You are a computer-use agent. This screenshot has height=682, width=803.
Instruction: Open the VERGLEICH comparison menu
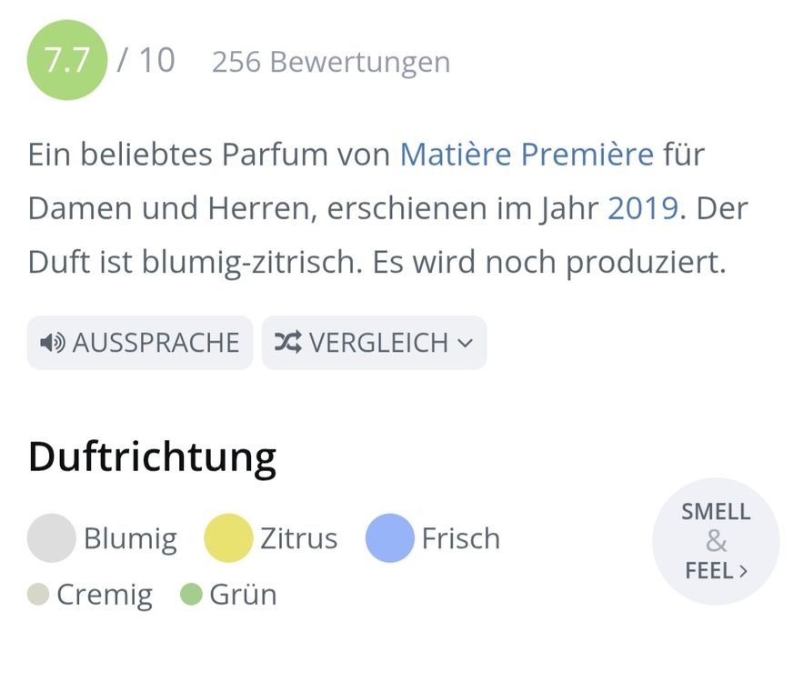pos(374,343)
